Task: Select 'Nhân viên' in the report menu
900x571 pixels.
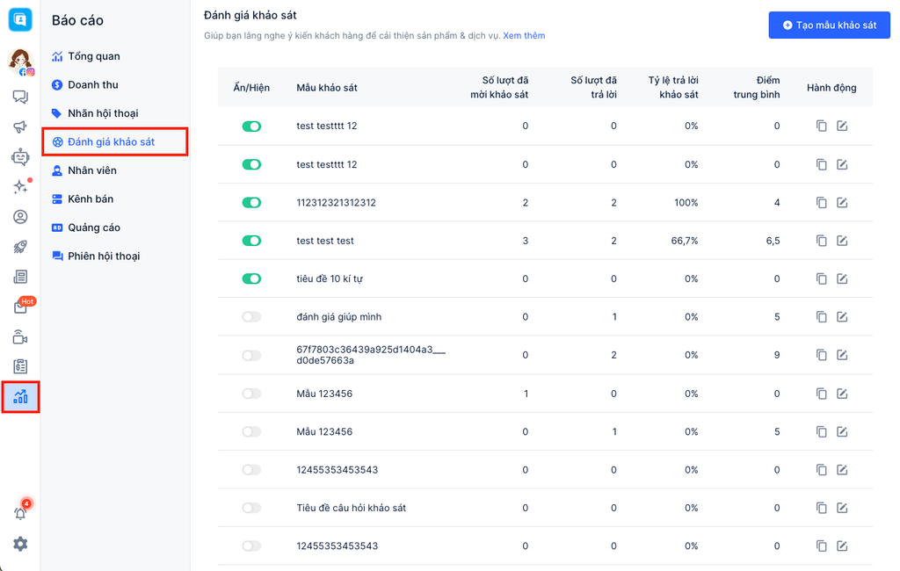Action: pos(91,170)
